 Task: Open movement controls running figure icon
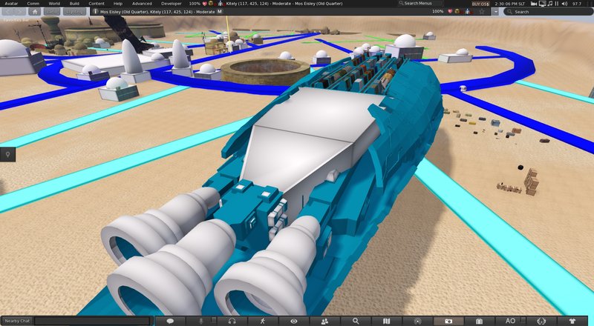pyautogui.click(x=263, y=321)
